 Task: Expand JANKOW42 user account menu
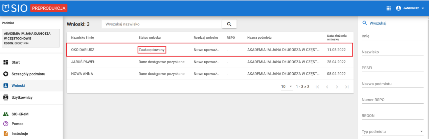click(x=410, y=8)
